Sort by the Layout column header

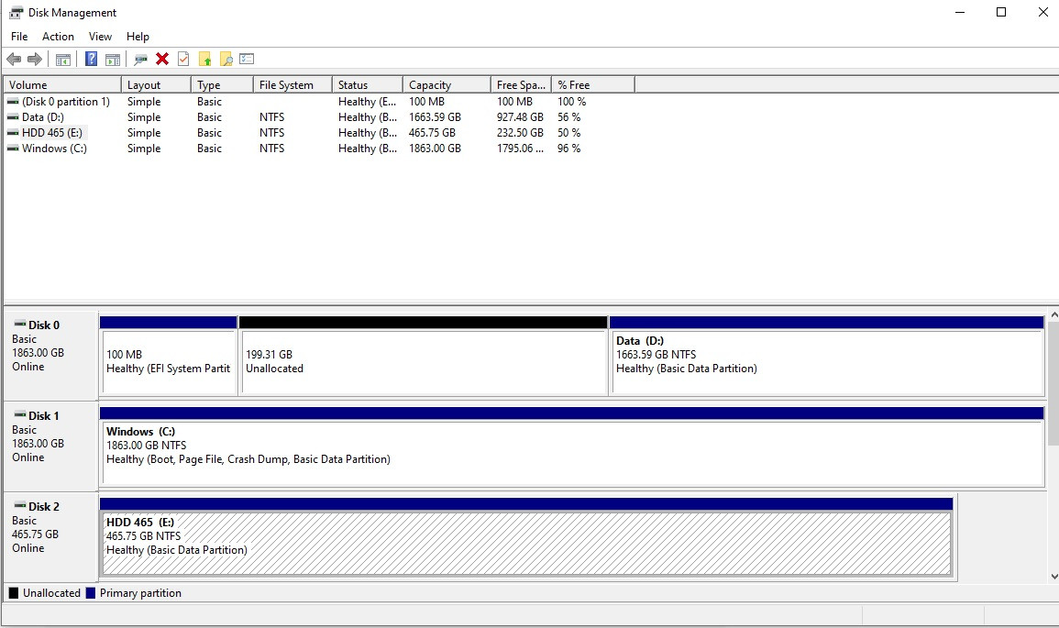[x=156, y=85]
